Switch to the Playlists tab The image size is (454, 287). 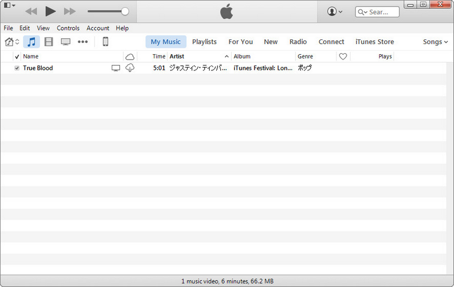pyautogui.click(x=204, y=42)
